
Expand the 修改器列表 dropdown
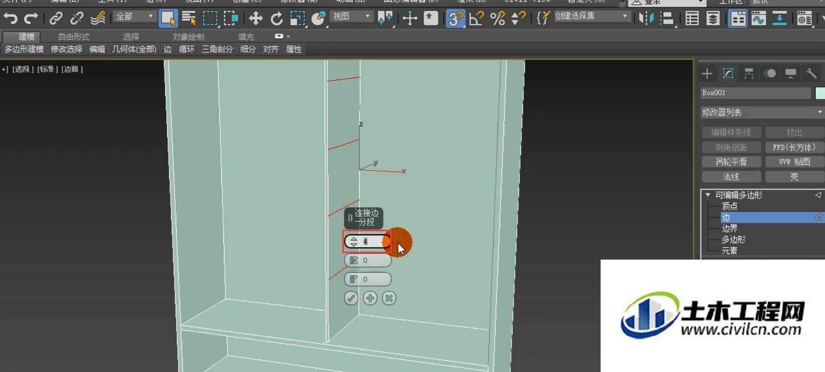coord(762,112)
